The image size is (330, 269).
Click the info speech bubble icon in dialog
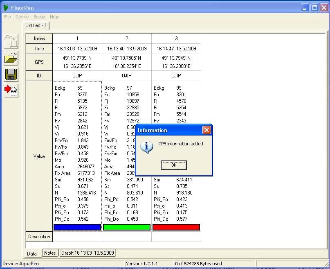pyautogui.click(x=146, y=147)
